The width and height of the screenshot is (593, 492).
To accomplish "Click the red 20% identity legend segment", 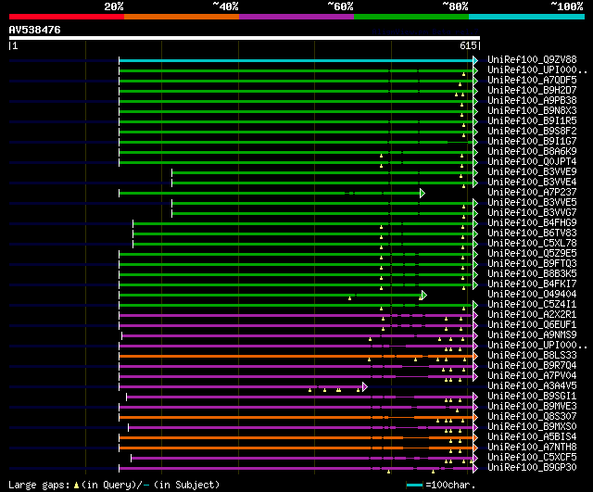I will 67,17.
